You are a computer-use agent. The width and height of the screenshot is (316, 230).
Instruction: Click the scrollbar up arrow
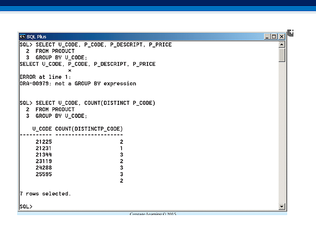[282, 45]
